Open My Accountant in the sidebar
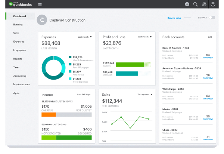Screen dimensions: 224x154 [x=22, y=84]
